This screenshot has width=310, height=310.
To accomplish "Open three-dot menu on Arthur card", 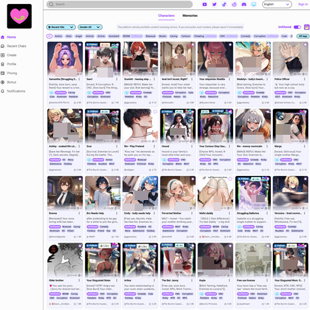I will [154, 280].
